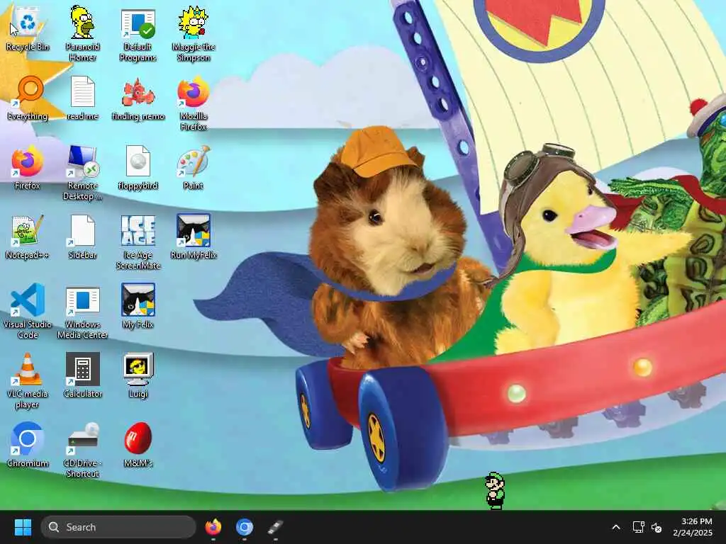Click the Luigi screenmate character on the grass

[495, 490]
